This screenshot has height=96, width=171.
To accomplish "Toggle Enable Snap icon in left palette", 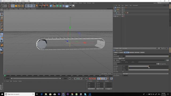I will click(x=2, y=41).
